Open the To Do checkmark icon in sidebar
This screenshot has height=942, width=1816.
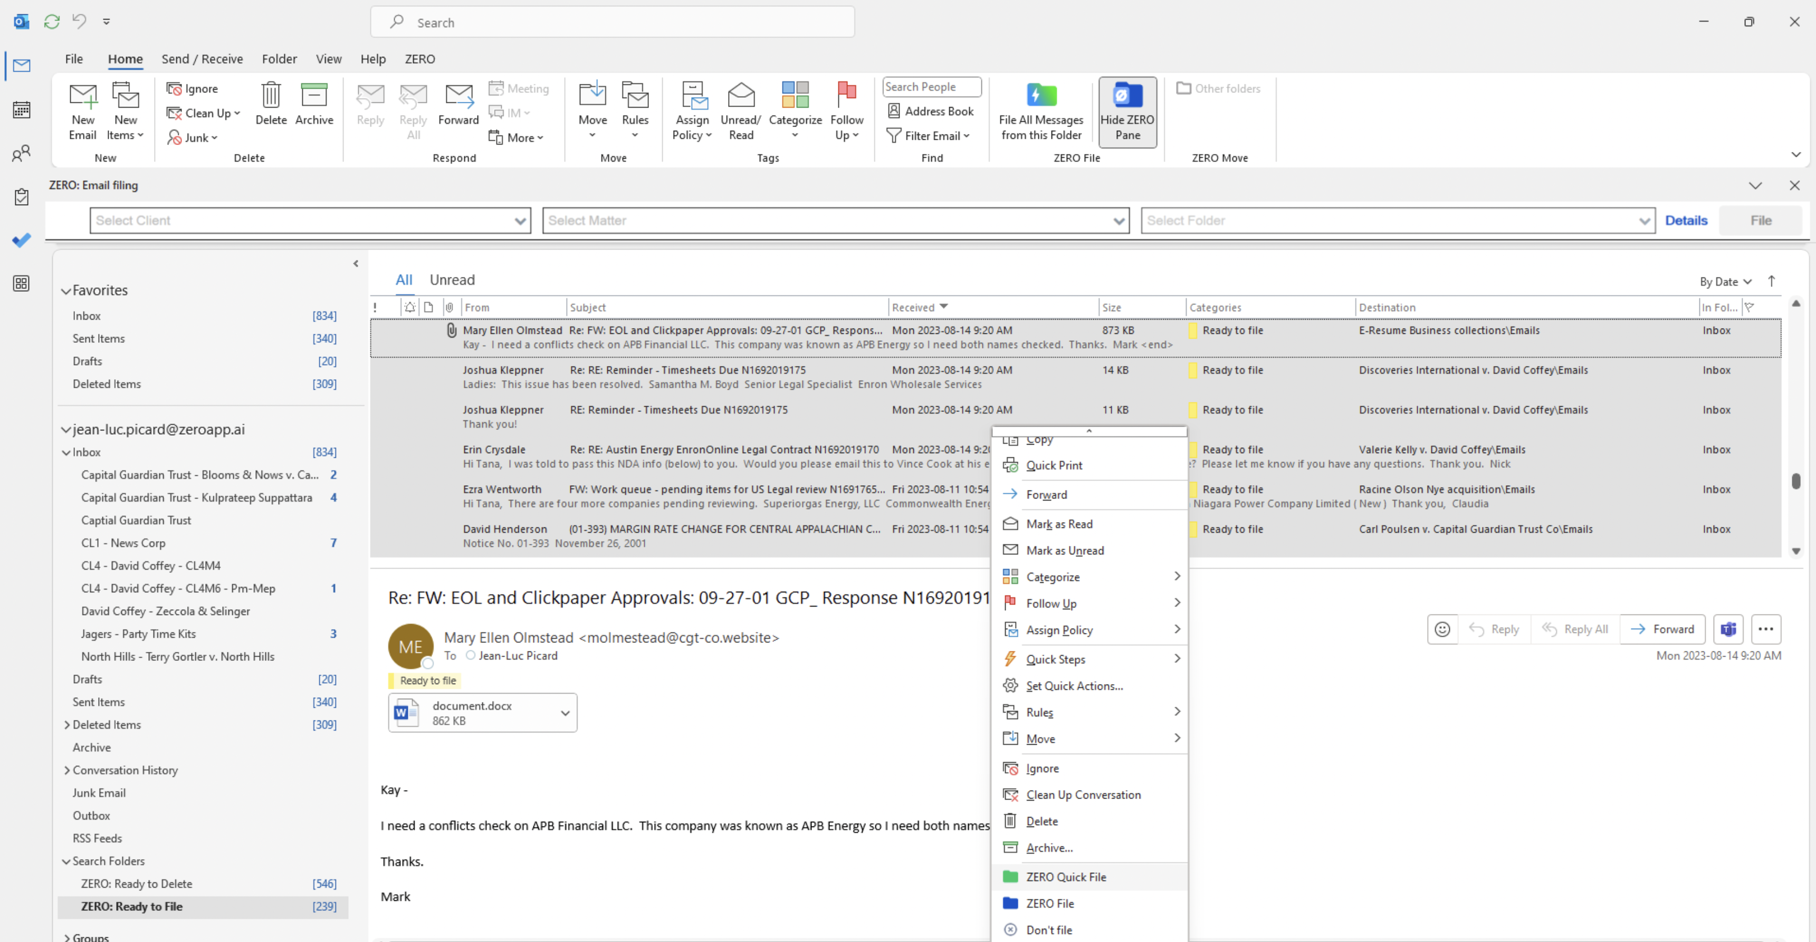click(21, 241)
